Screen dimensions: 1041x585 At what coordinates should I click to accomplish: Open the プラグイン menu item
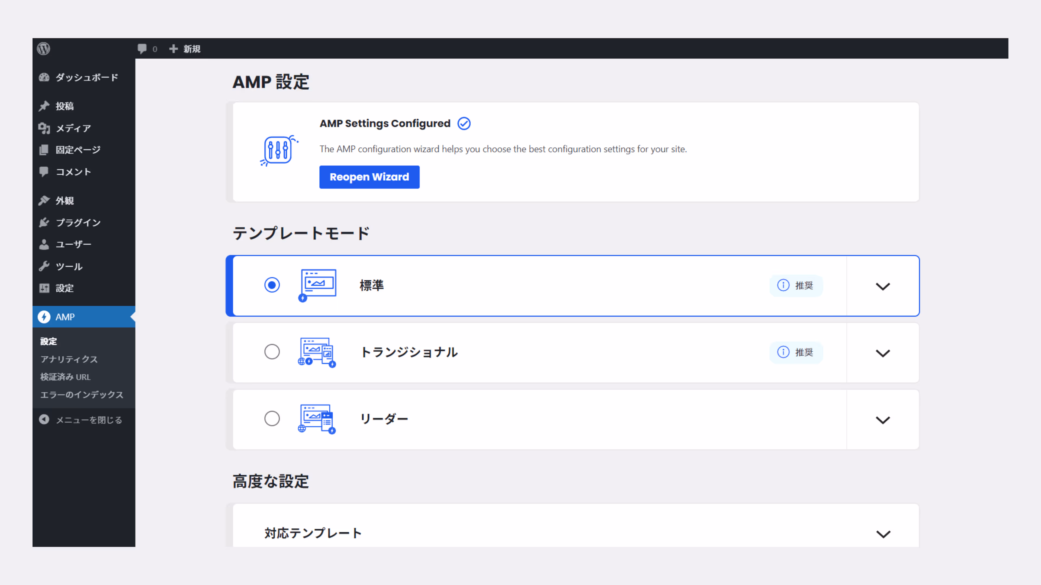point(84,222)
